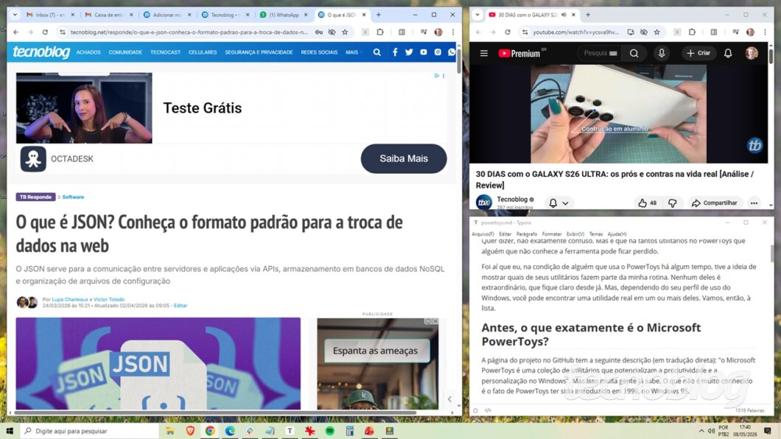The height and width of the screenshot is (439, 781).
Task: Toggle side panel in the YouTube browser window
Action: click(714, 32)
